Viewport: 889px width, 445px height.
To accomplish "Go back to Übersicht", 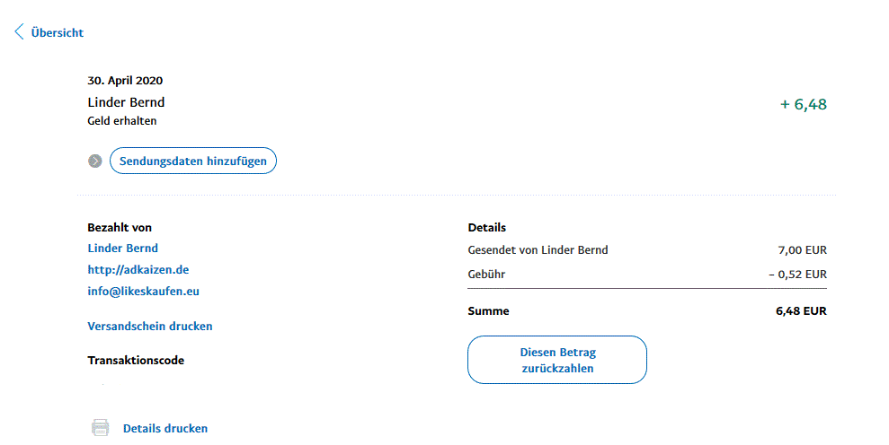I will pyautogui.click(x=57, y=32).
